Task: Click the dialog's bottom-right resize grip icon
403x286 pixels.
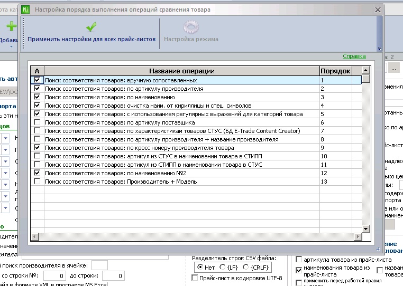Action: (x=378, y=249)
